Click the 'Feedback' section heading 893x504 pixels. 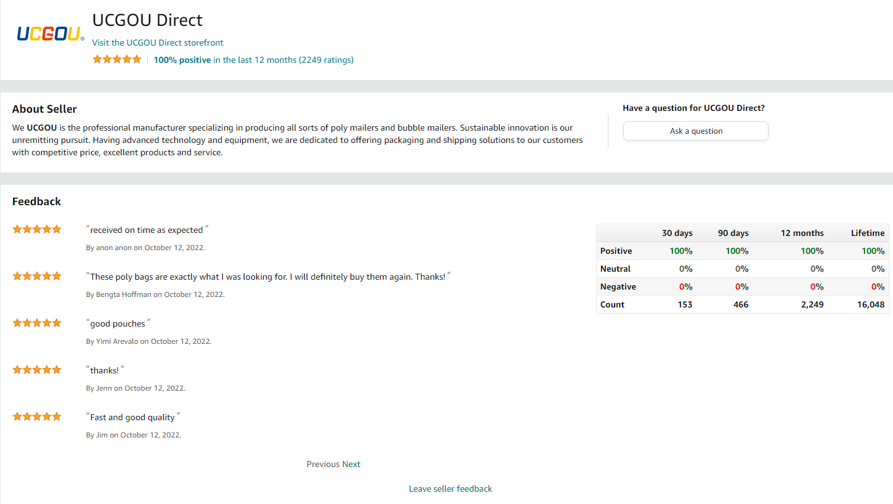36,201
